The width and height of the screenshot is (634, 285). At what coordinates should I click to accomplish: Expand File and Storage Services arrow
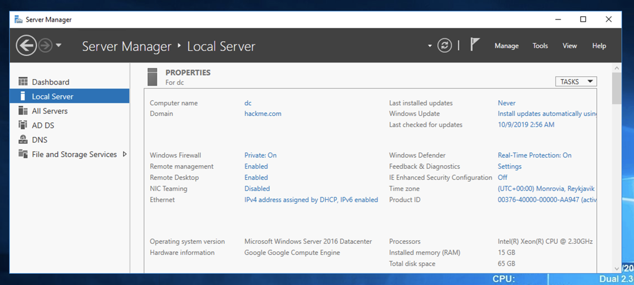(125, 154)
